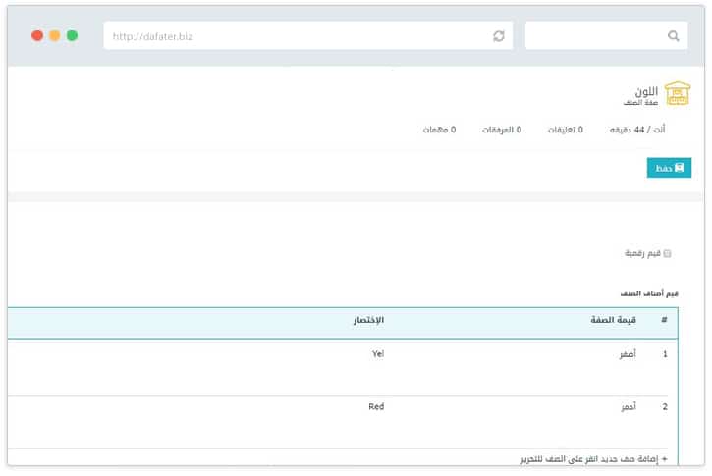Click the الإختصار column header

click(368, 321)
